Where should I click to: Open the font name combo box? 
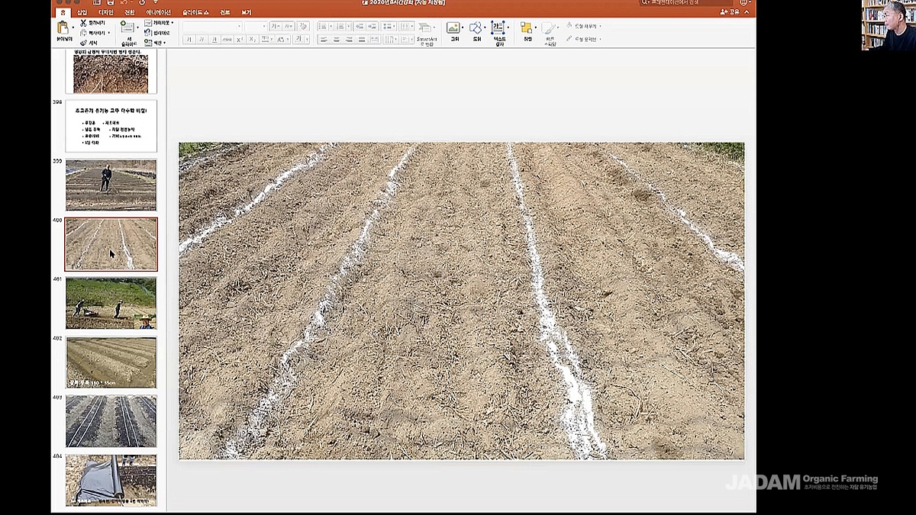pyautogui.click(x=212, y=26)
